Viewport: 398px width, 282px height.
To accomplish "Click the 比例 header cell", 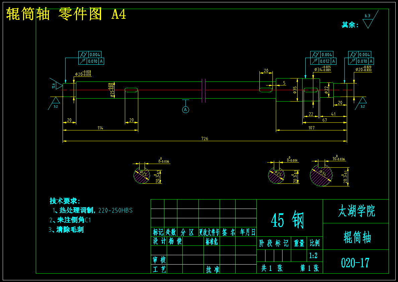I will tap(315, 243).
